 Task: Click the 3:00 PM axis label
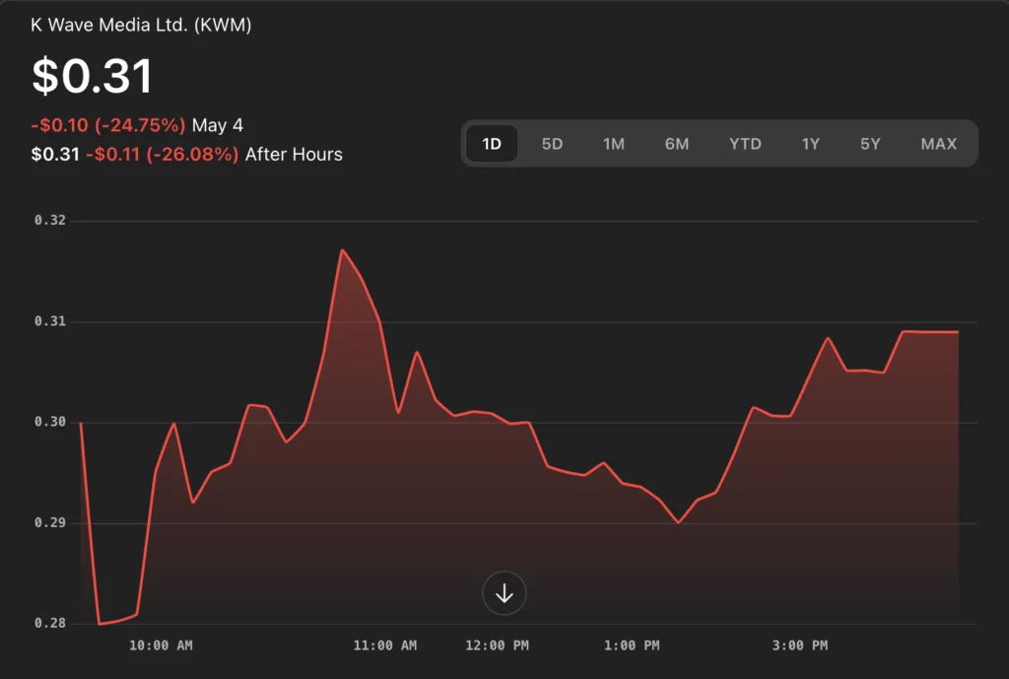[x=800, y=645]
